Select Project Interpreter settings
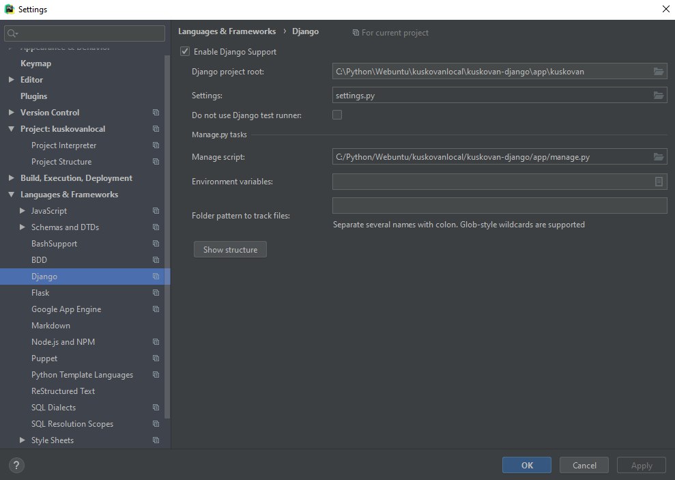675x480 pixels. tap(63, 145)
